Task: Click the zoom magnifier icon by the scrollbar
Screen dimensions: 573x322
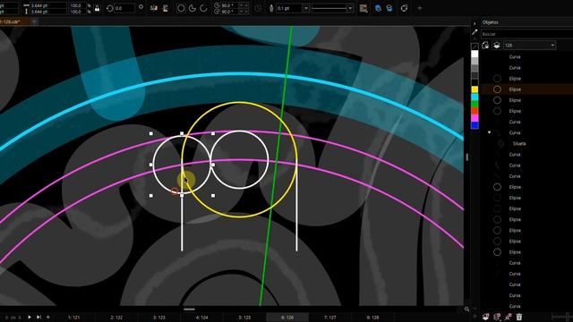Action: pyautogui.click(x=466, y=309)
